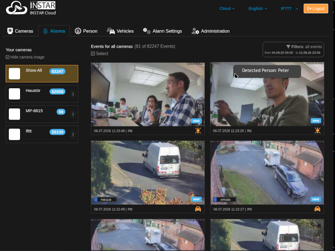Click the Logout button
335x251 pixels.
coord(316,8)
